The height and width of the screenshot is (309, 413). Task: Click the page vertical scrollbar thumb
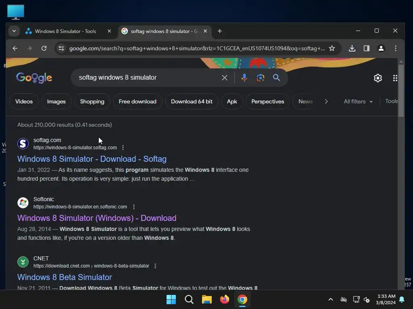[401, 91]
